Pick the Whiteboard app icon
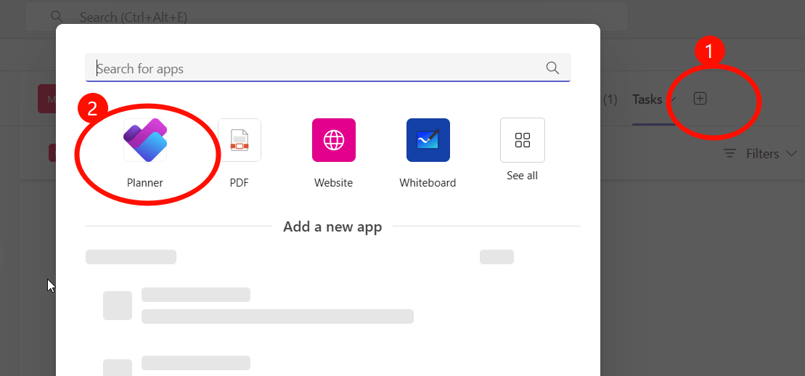The height and width of the screenshot is (376, 805). coord(428,139)
